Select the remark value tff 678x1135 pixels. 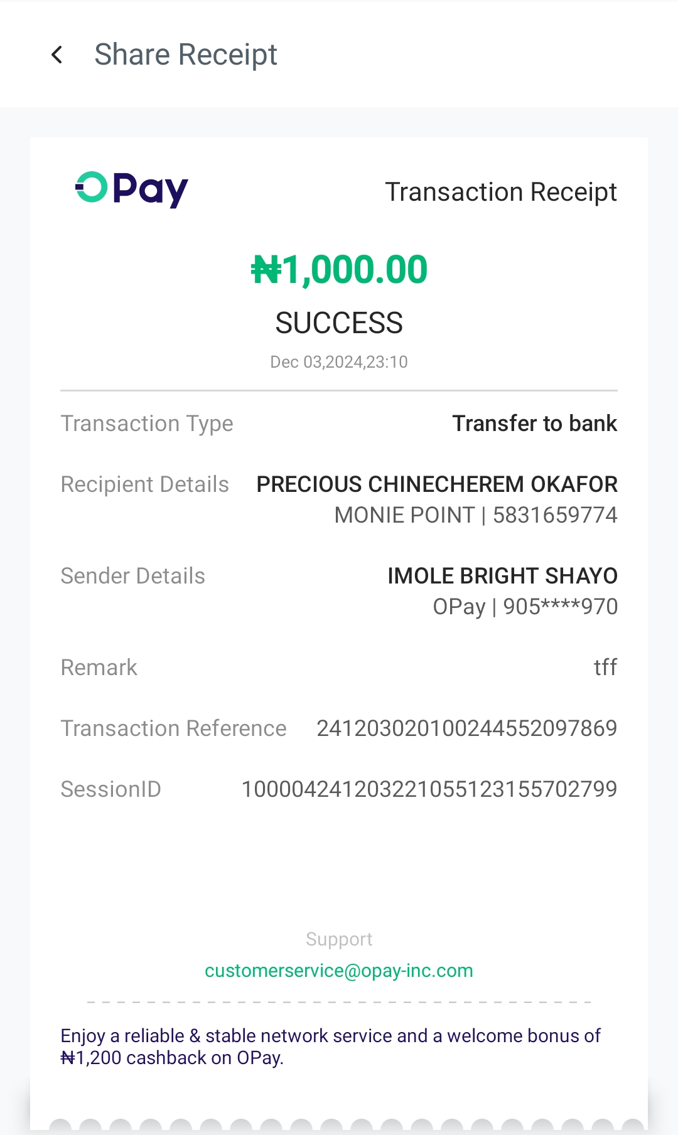pyautogui.click(x=605, y=667)
